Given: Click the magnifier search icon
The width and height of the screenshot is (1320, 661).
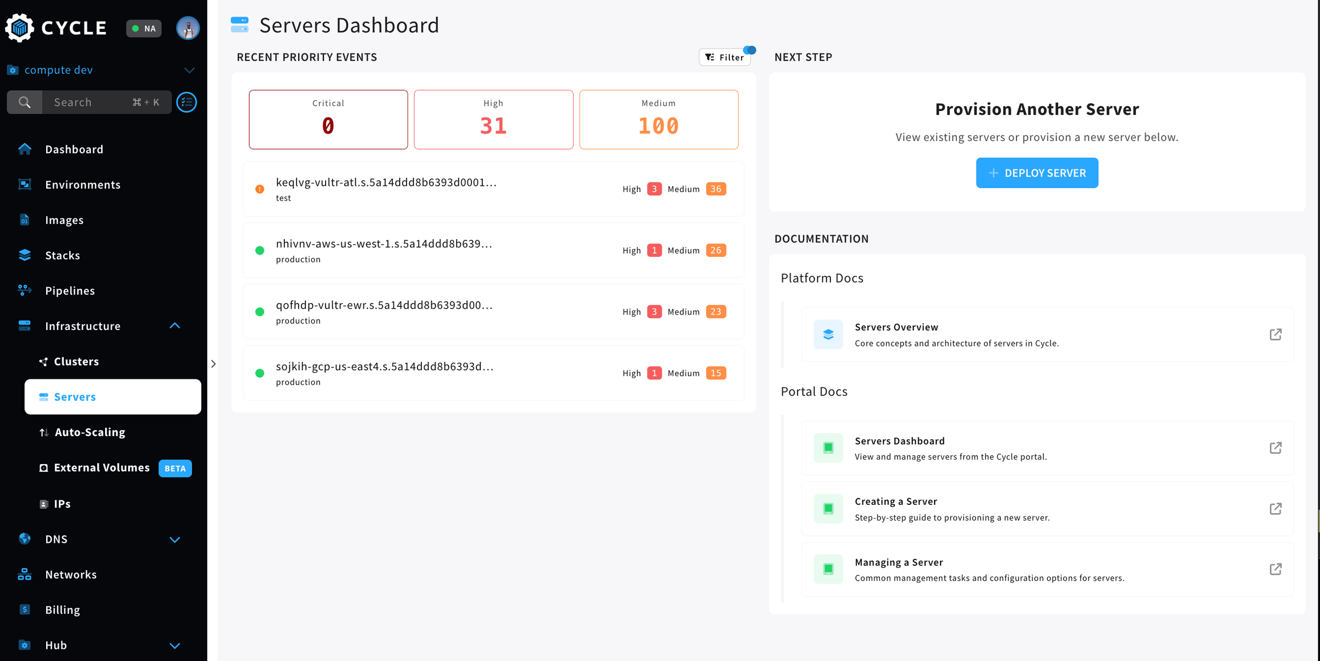Looking at the screenshot, I should (x=25, y=102).
